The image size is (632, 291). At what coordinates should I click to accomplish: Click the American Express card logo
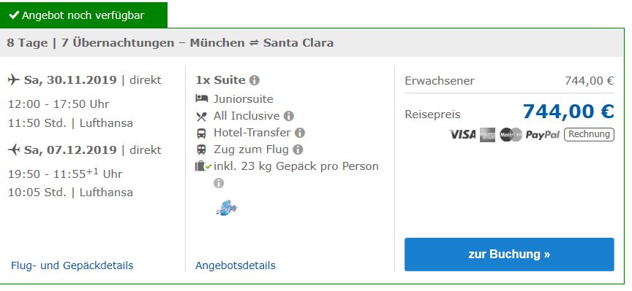tap(488, 135)
